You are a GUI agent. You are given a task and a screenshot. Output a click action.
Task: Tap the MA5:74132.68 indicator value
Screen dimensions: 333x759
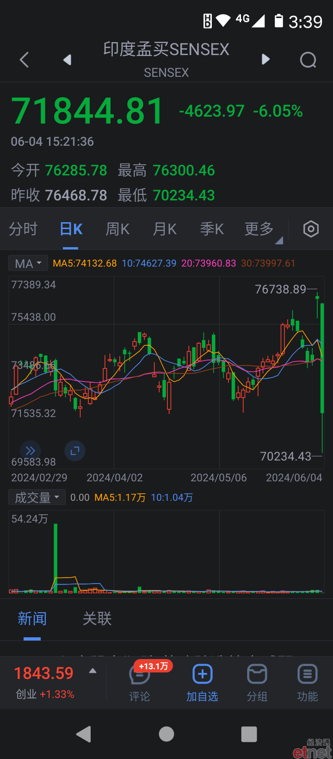tap(85, 263)
